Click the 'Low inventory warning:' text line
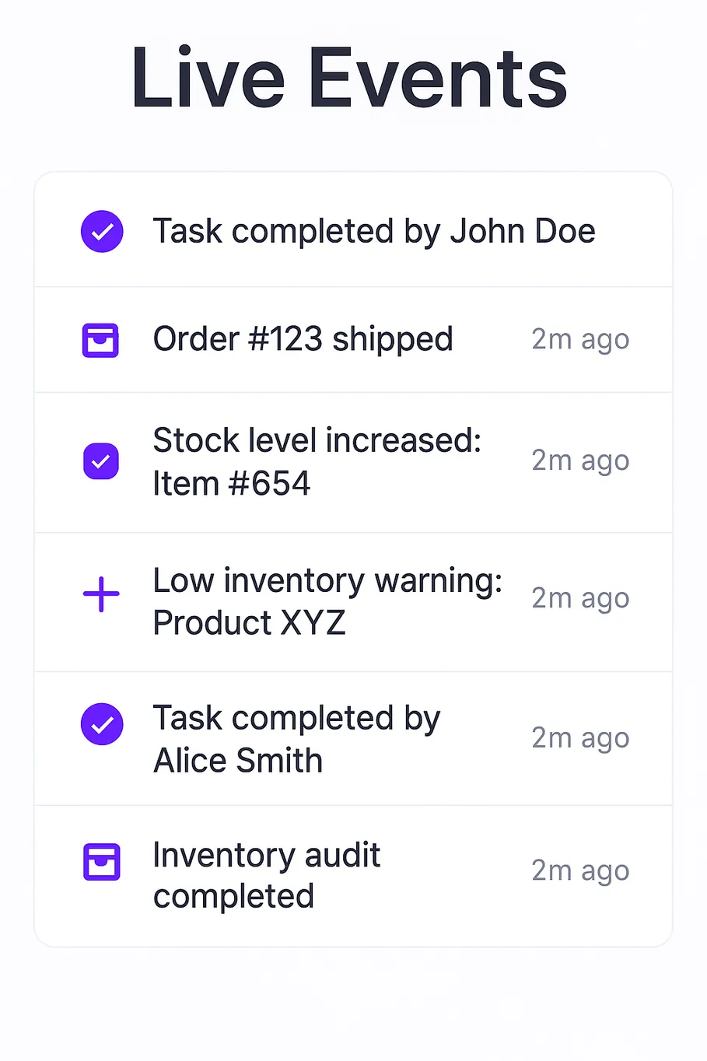Viewport: 707px width, 1061px height. point(327,580)
